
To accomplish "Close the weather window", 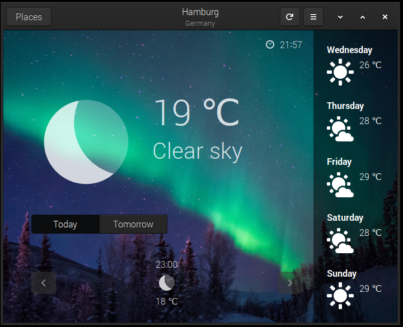I will (x=385, y=17).
